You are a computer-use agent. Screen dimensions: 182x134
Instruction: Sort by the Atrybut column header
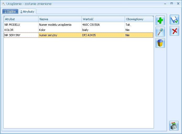(21, 19)
